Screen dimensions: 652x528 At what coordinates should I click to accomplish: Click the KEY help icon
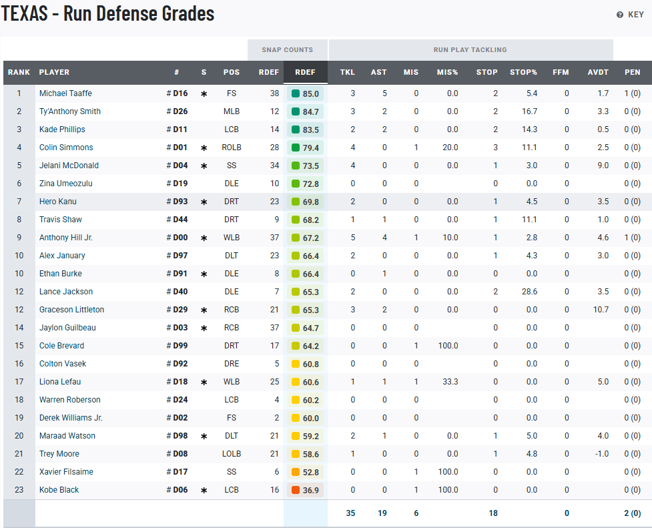tap(620, 15)
